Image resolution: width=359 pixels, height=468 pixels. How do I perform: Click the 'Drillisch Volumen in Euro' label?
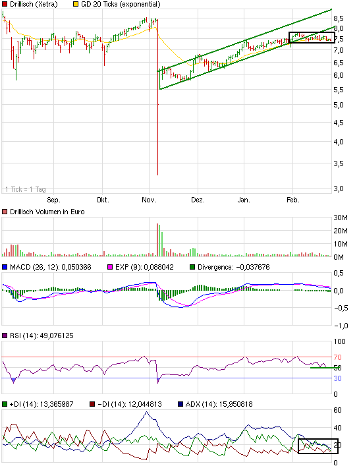(x=47, y=212)
